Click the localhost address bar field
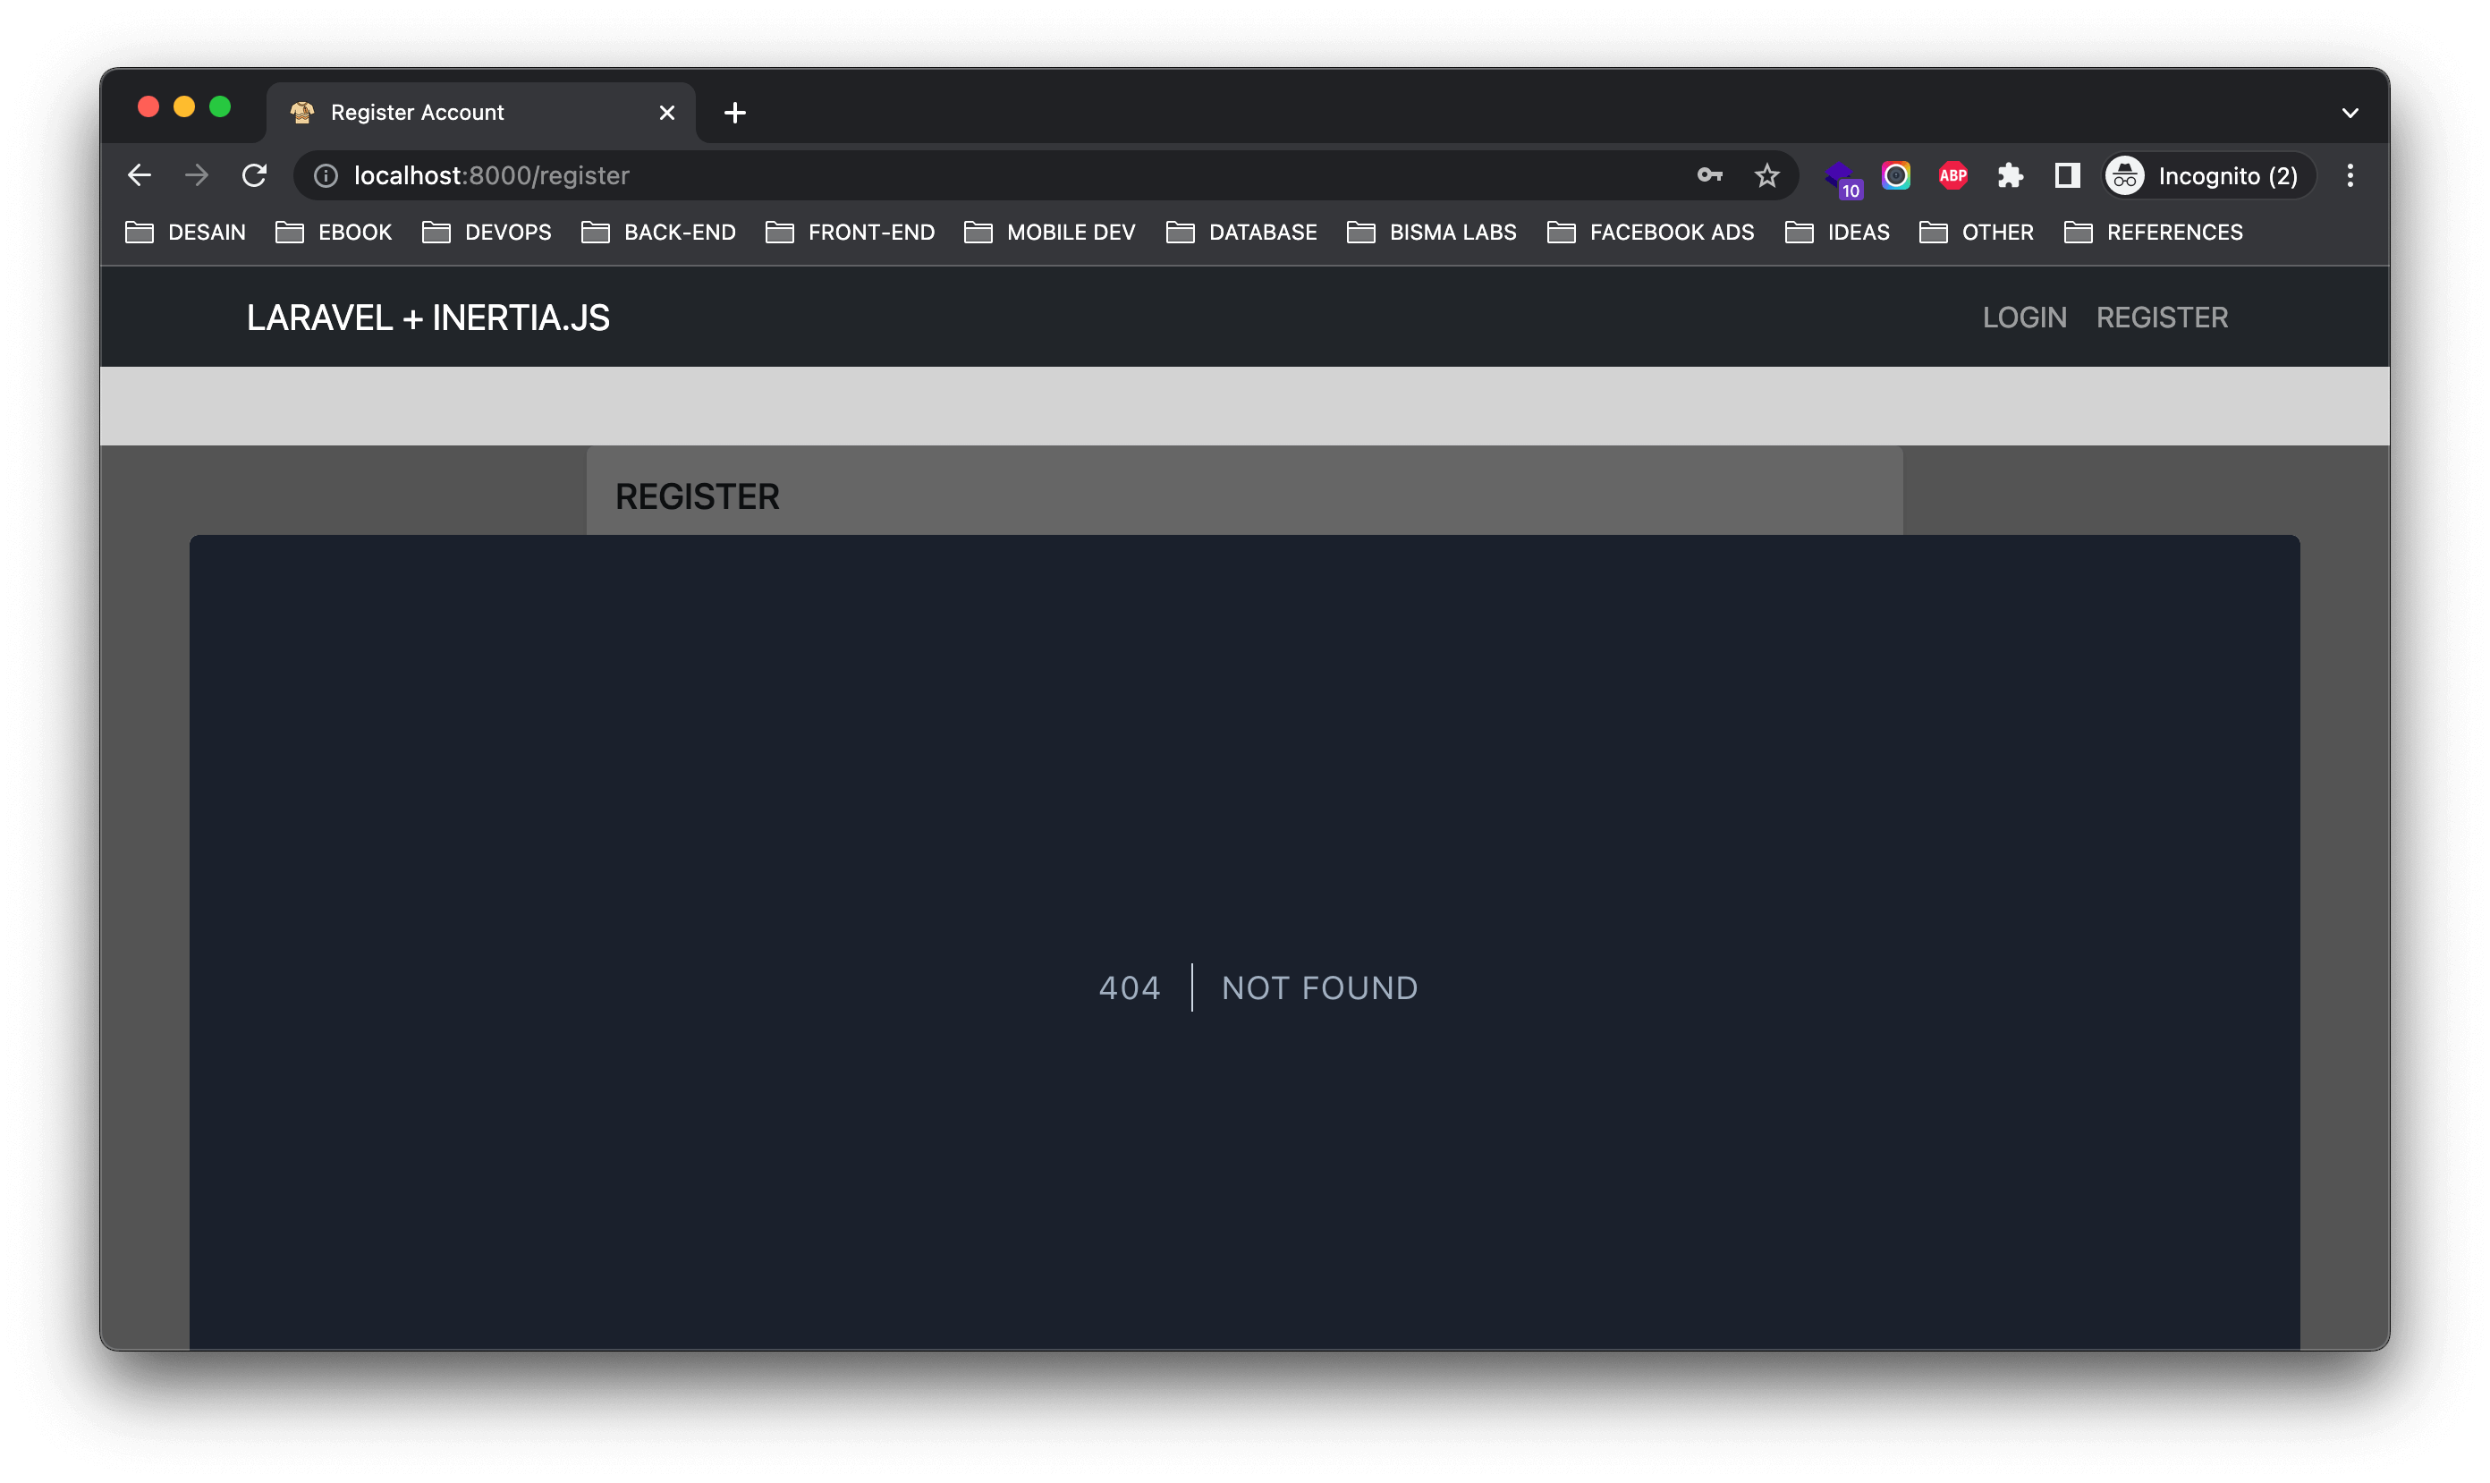The image size is (2490, 1483). [x=899, y=176]
